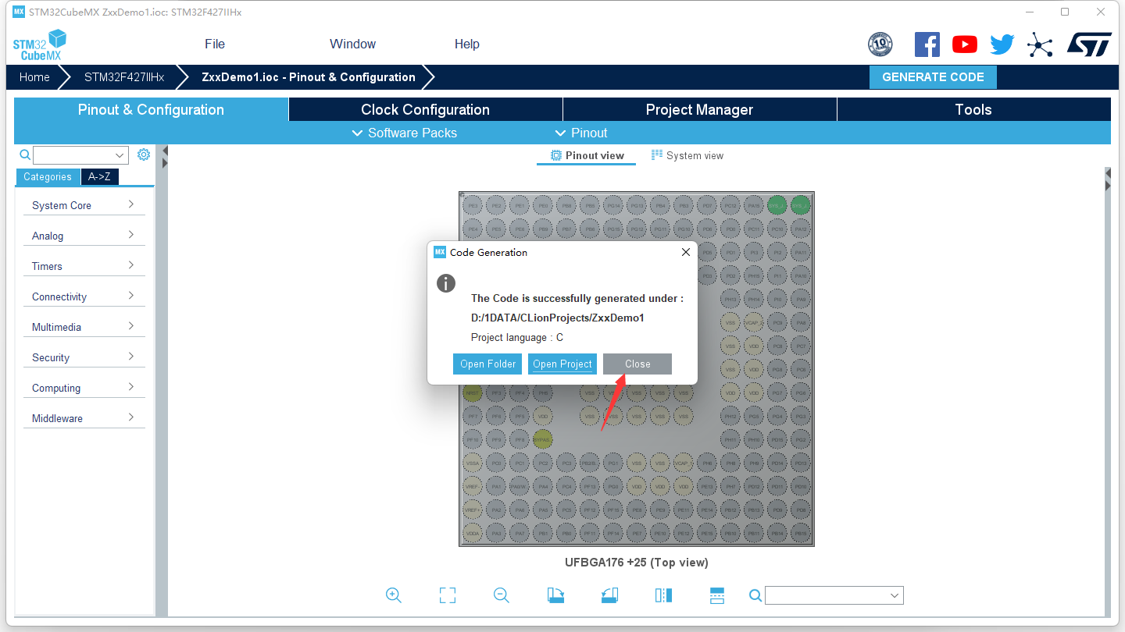Switch to Pinout view
Viewport: 1125px width, 632px height.
click(587, 155)
